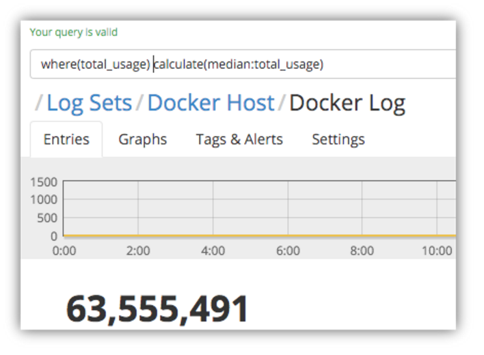
Task: Open the Tags & Alerts tab
Action: click(x=239, y=139)
